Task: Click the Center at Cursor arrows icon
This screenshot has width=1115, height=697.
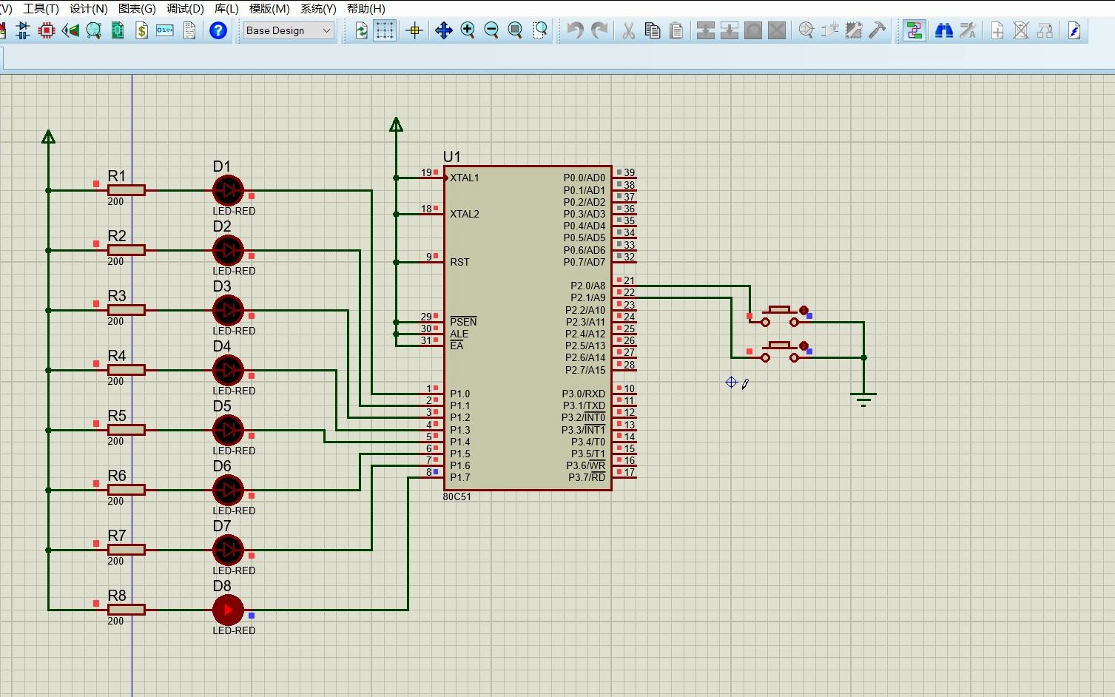Action: 443,30
